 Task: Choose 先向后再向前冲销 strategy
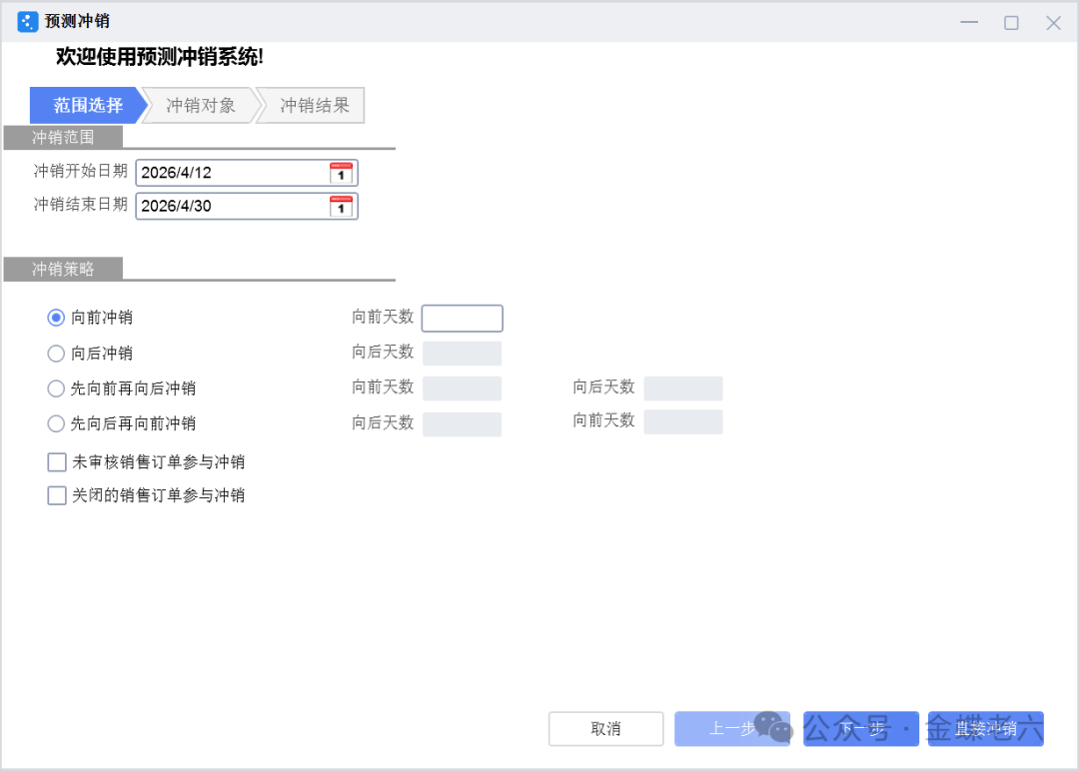pos(57,423)
